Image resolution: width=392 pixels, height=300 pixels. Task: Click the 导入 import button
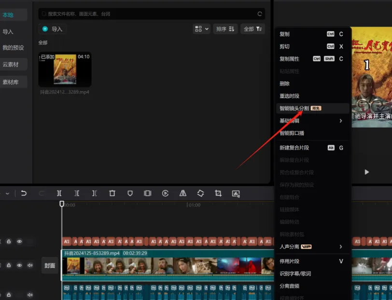tap(52, 29)
